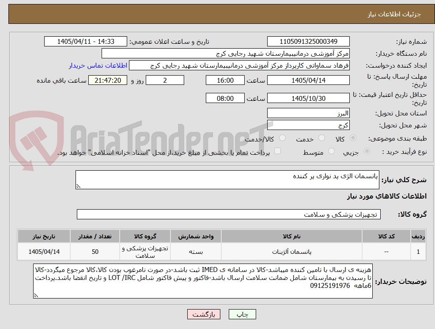Click the بازگشت back button

pos(204,314)
